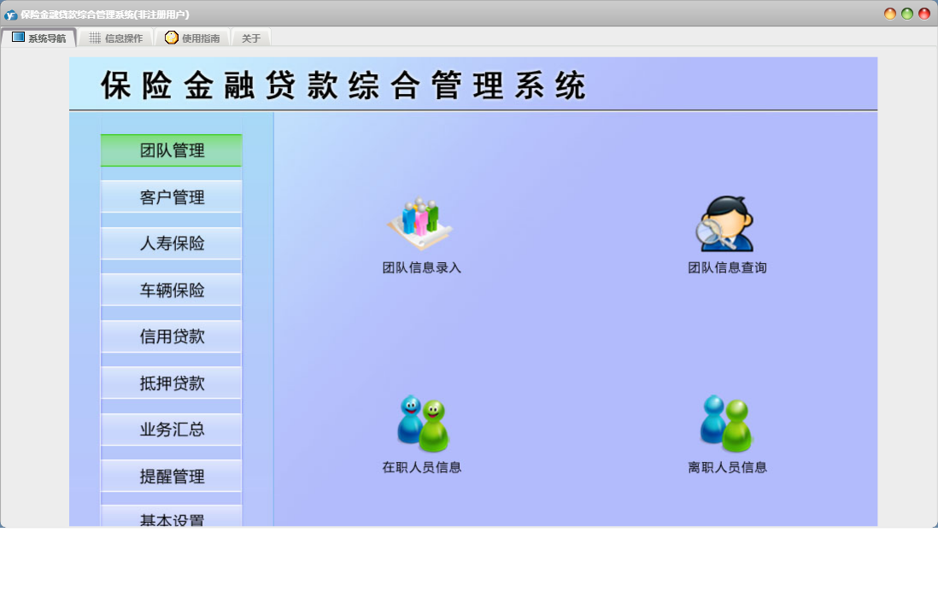Viewport: 938px width, 608px height.
Task: Click the 离职人员信息 label text
Action: click(727, 467)
